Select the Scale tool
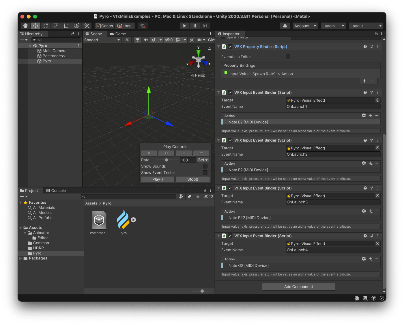The width and height of the screenshot is (404, 325). (x=56, y=26)
